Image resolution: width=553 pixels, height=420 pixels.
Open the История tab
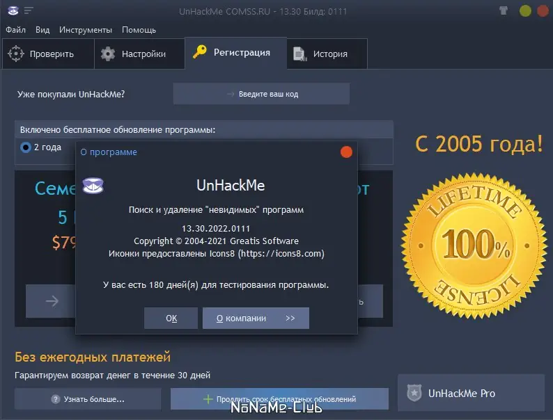pos(327,54)
